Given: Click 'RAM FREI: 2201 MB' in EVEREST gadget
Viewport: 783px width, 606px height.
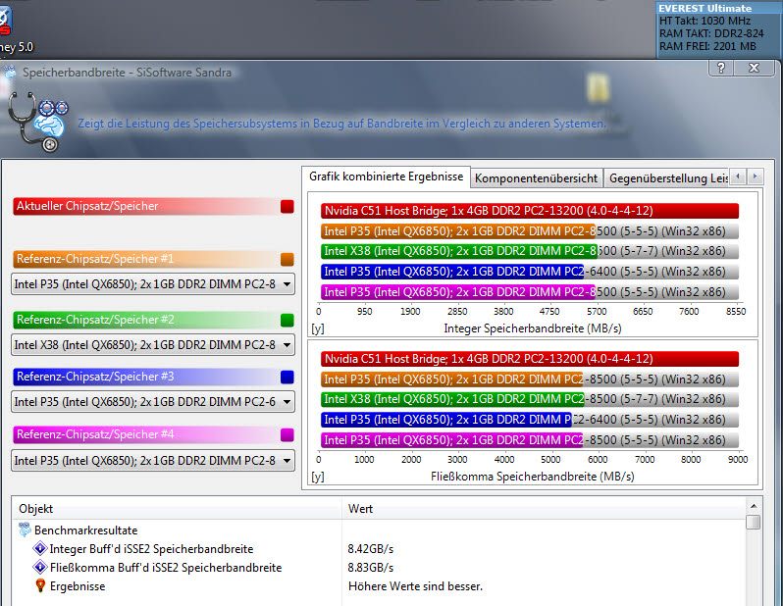Looking at the screenshot, I should (707, 46).
